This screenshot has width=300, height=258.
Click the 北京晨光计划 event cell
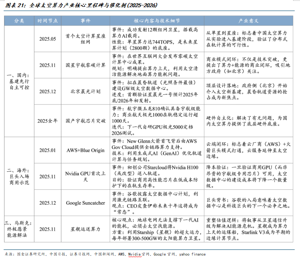point(85,91)
